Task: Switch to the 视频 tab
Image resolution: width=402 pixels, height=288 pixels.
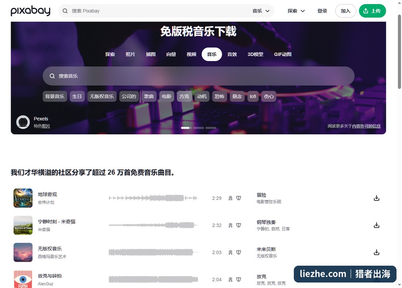Action: pos(191,54)
